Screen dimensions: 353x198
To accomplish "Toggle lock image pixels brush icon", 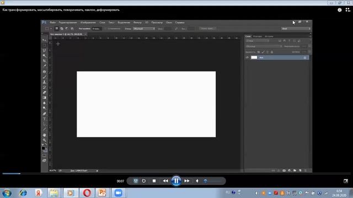I will click(263, 52).
